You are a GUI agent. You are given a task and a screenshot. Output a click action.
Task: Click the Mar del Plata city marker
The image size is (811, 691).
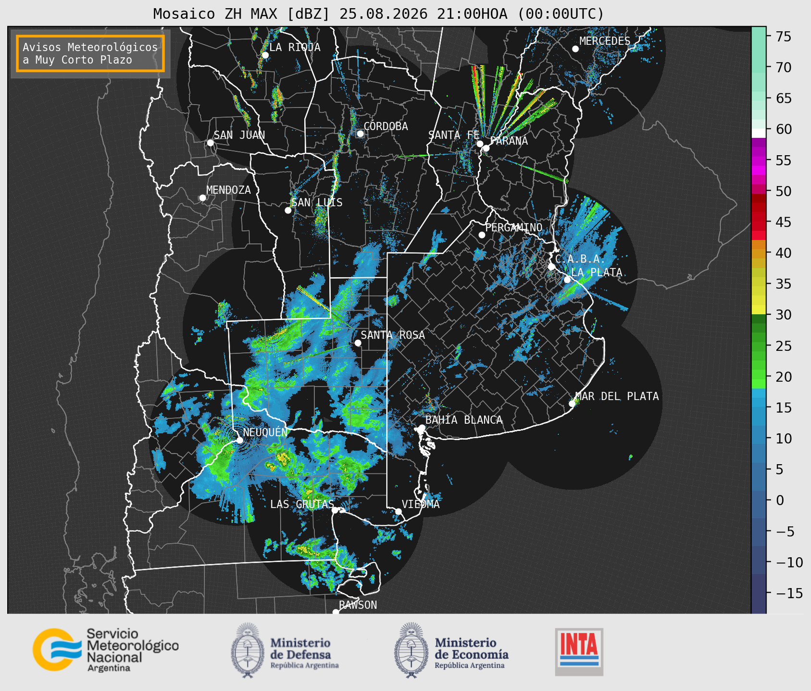572,404
